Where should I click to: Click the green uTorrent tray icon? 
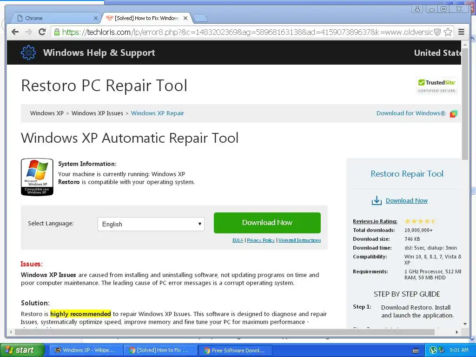pyautogui.click(x=434, y=350)
